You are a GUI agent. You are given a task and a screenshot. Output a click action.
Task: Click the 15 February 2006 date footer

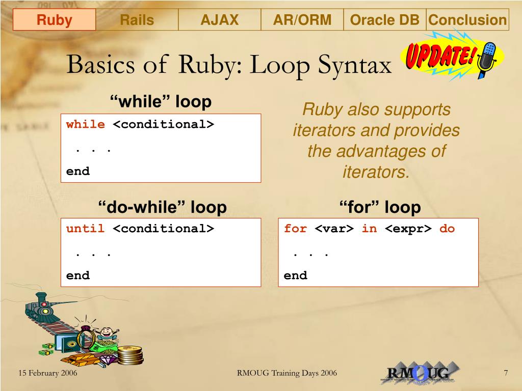[48, 373]
